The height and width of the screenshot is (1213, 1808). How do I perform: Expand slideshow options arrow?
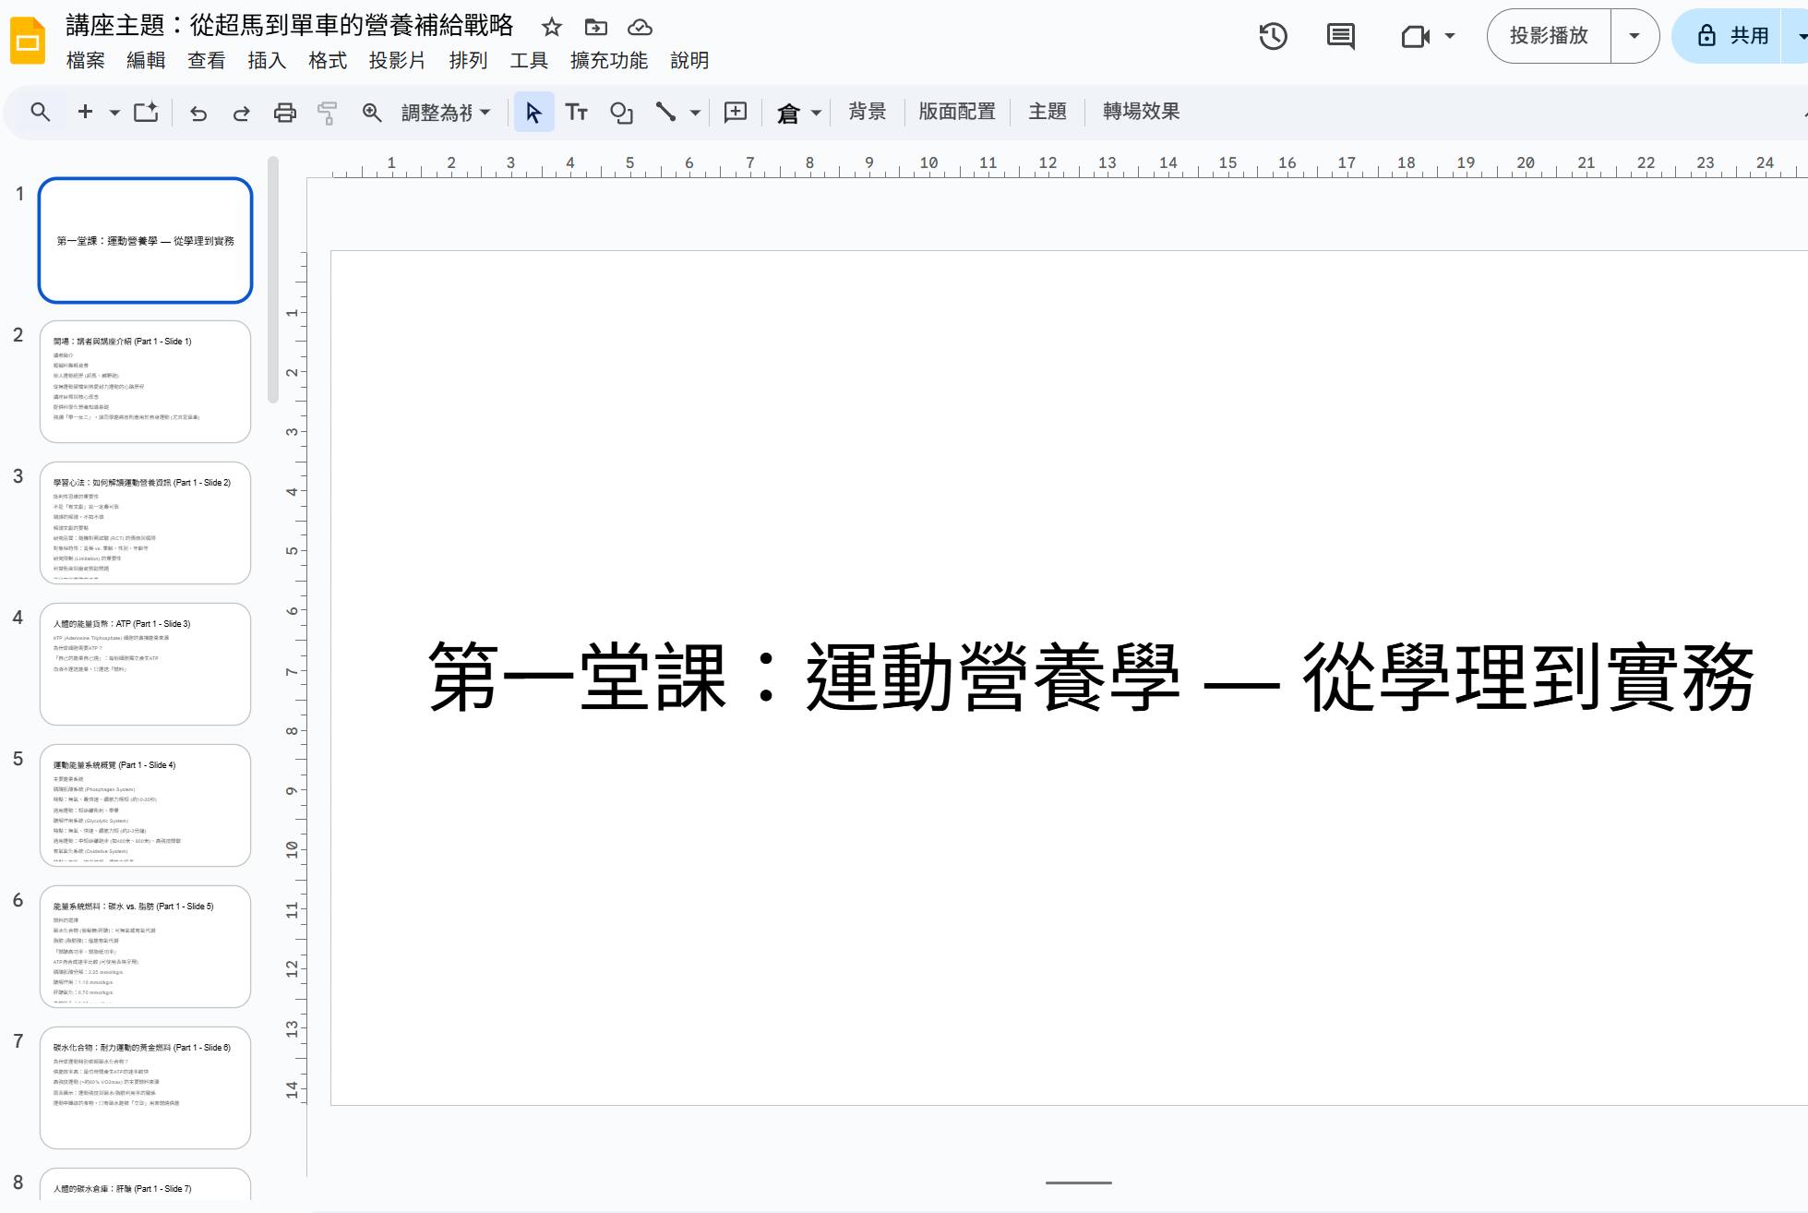point(1634,36)
